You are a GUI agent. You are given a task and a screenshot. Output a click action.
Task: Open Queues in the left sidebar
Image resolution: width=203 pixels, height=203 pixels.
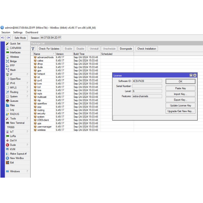[14, 101]
